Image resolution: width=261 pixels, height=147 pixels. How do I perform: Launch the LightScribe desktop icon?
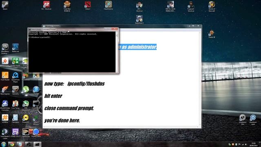[26, 133]
